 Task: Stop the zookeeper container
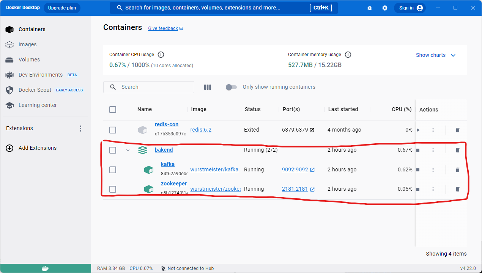418,189
